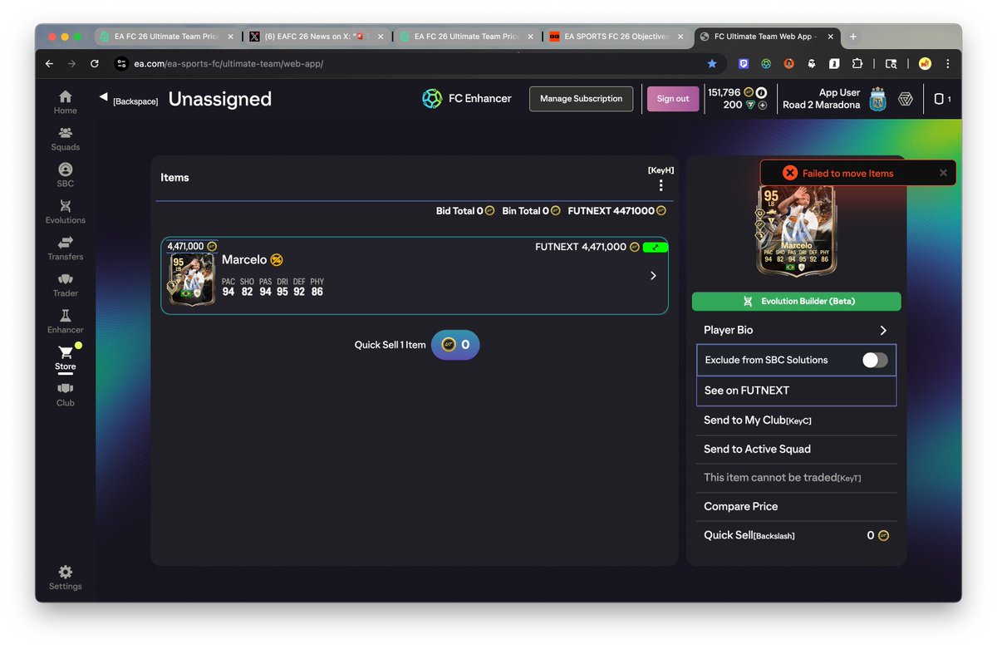997x649 pixels.
Task: Click the Twitch extension icon
Action: [x=744, y=63]
